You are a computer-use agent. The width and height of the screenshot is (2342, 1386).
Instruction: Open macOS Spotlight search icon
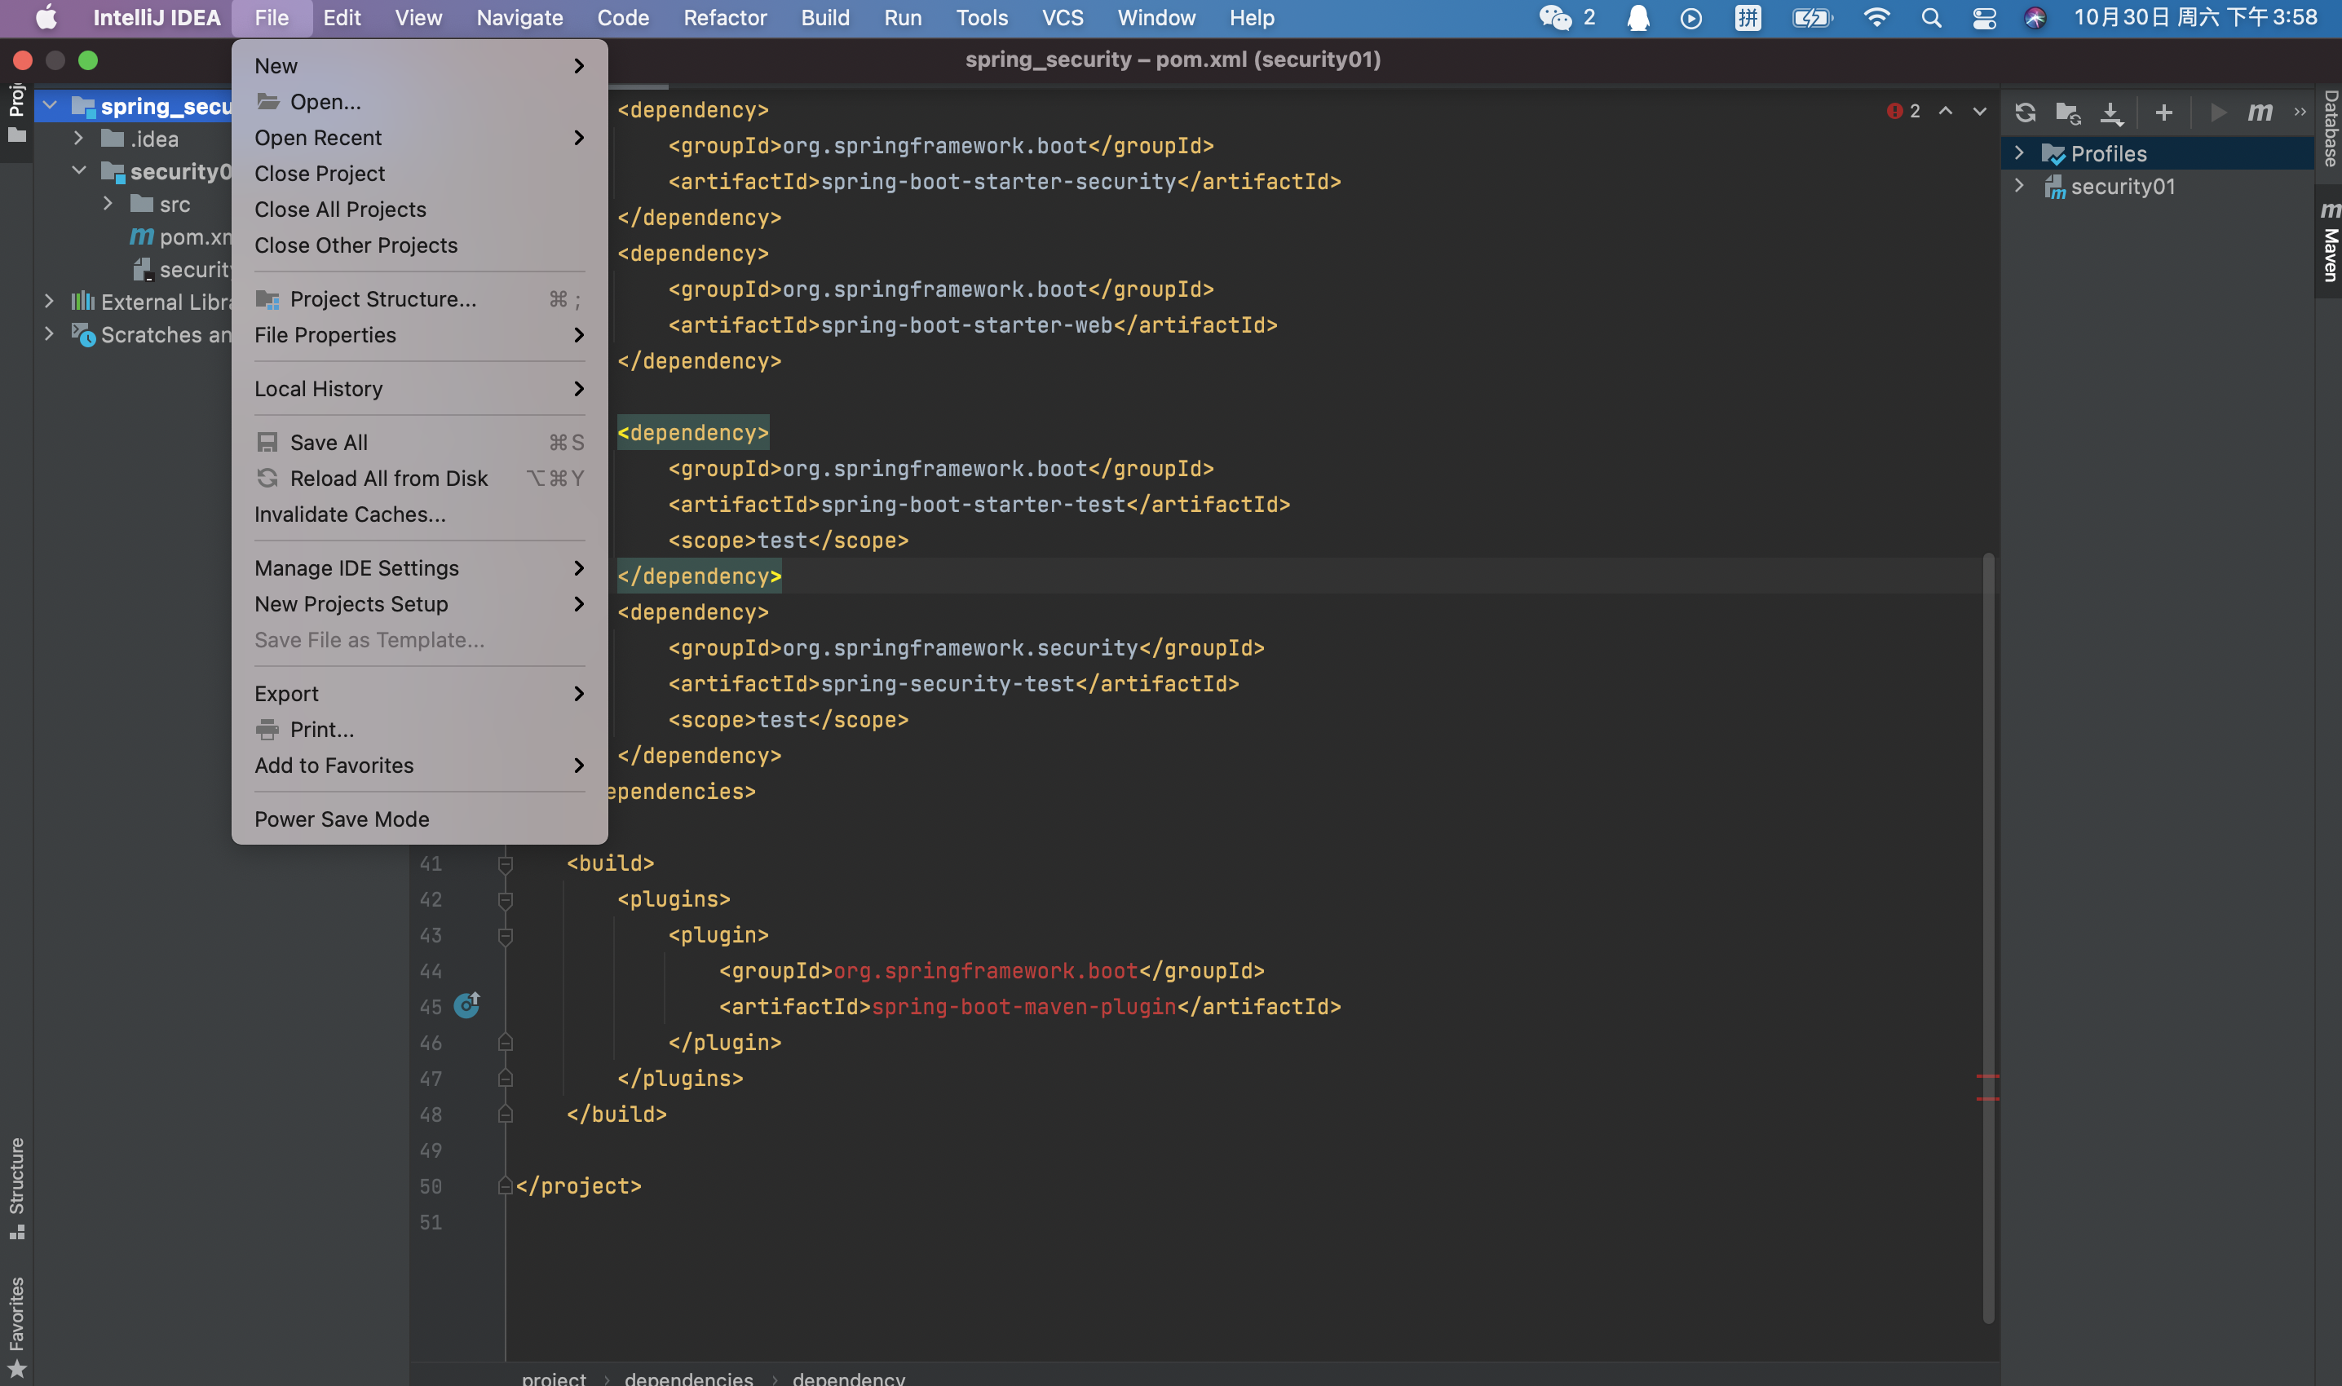[x=1931, y=18]
